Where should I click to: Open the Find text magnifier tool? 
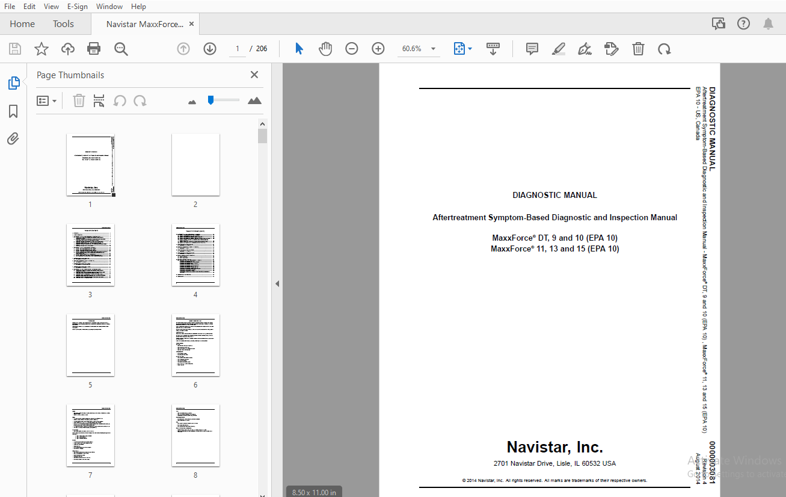121,49
